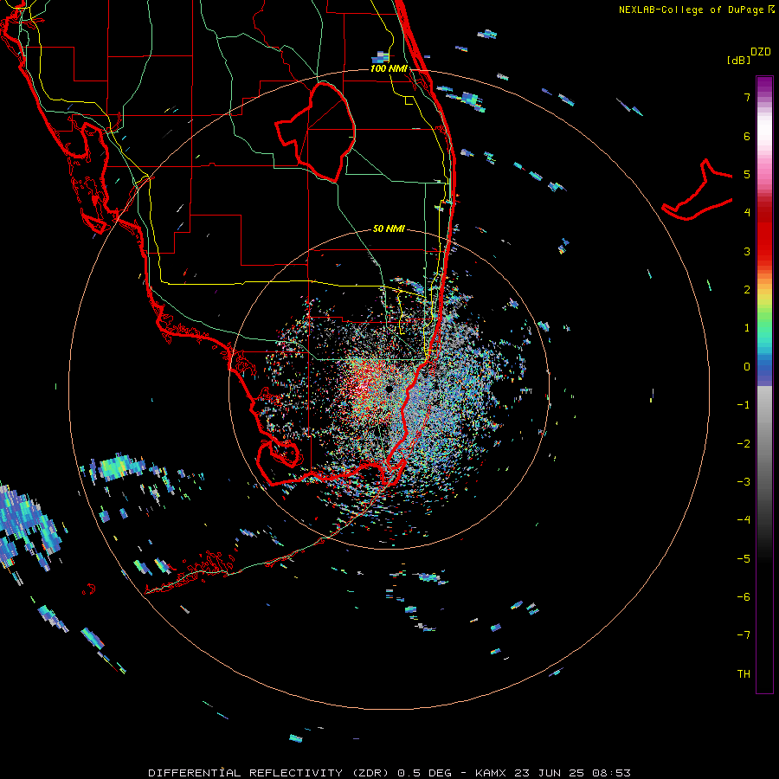
Task: Click the 6 dB legend value
Action: pos(747,136)
